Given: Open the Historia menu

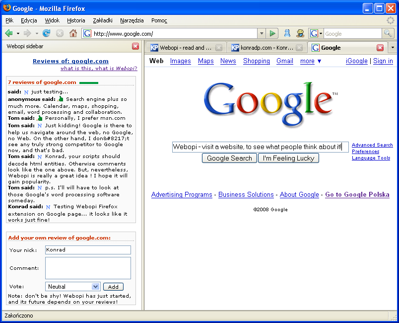Looking at the screenshot, I should (76, 20).
